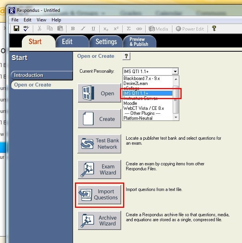The width and height of the screenshot is (242, 243).
Task: Click the Media toolbar button
Action: click(158, 29)
